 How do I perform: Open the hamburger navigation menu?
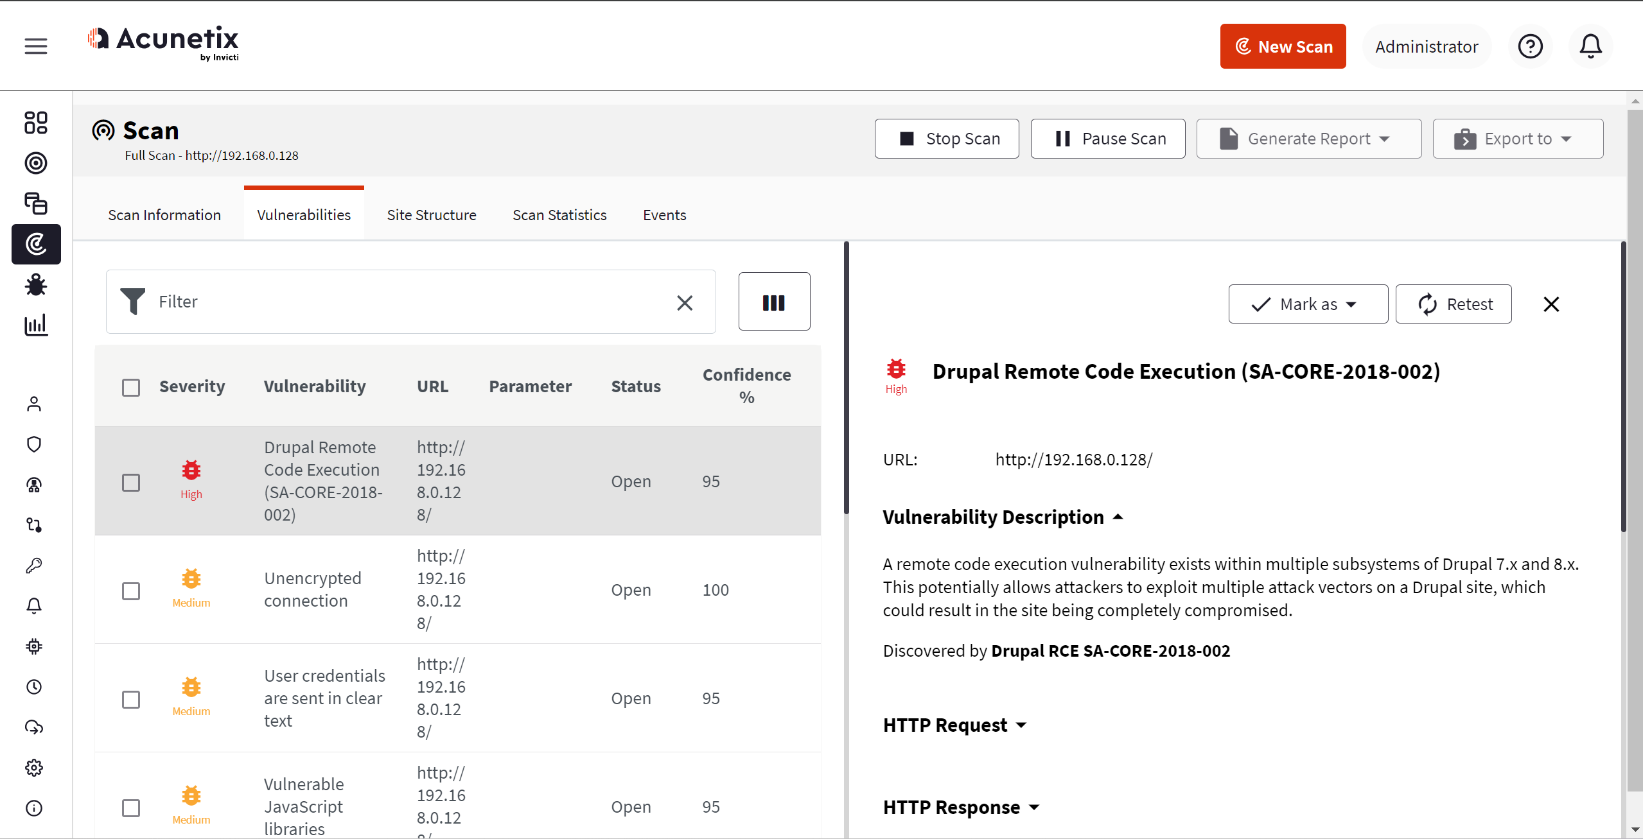point(36,46)
